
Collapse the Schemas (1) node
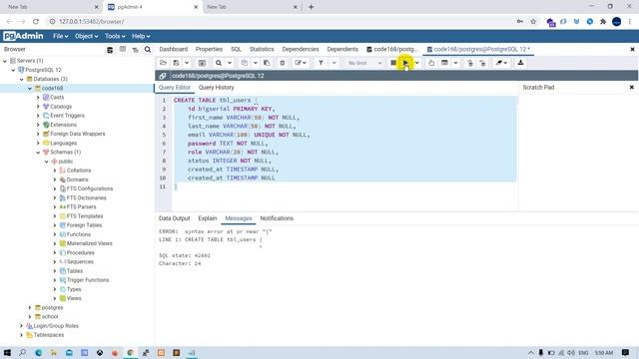tap(38, 153)
